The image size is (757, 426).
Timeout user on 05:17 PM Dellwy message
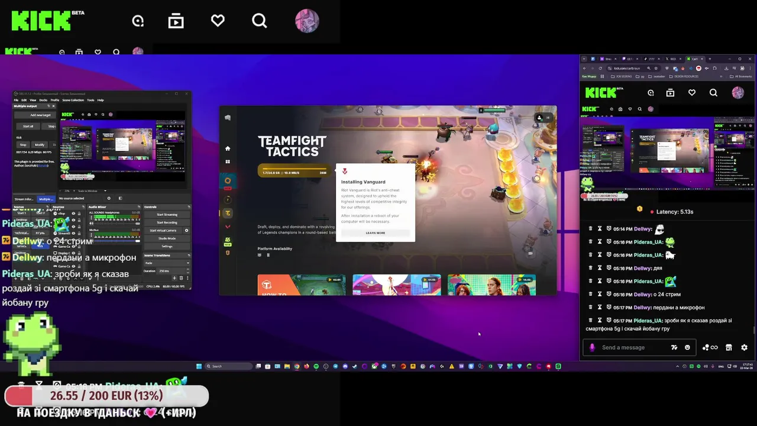point(600,307)
